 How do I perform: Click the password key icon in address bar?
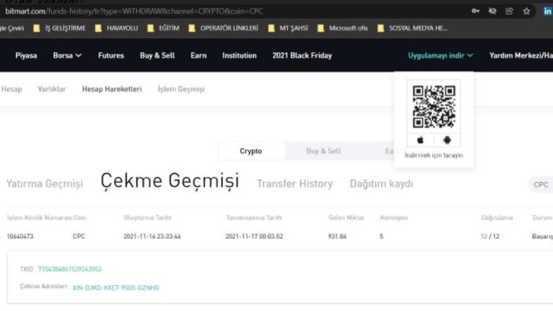coord(476,11)
